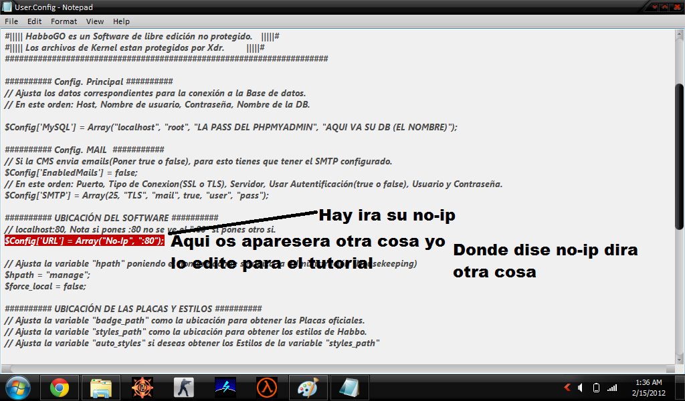The height and width of the screenshot is (401, 685).
Task: Open the volume speaker tray icon
Action: (580, 388)
